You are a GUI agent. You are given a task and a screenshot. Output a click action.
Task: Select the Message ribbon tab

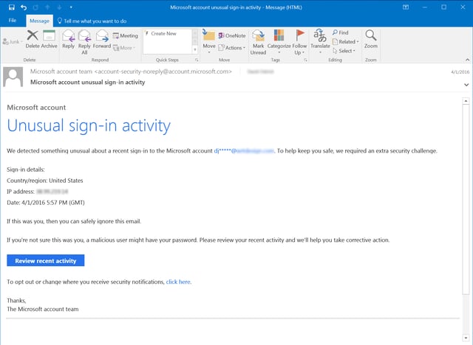click(39, 21)
